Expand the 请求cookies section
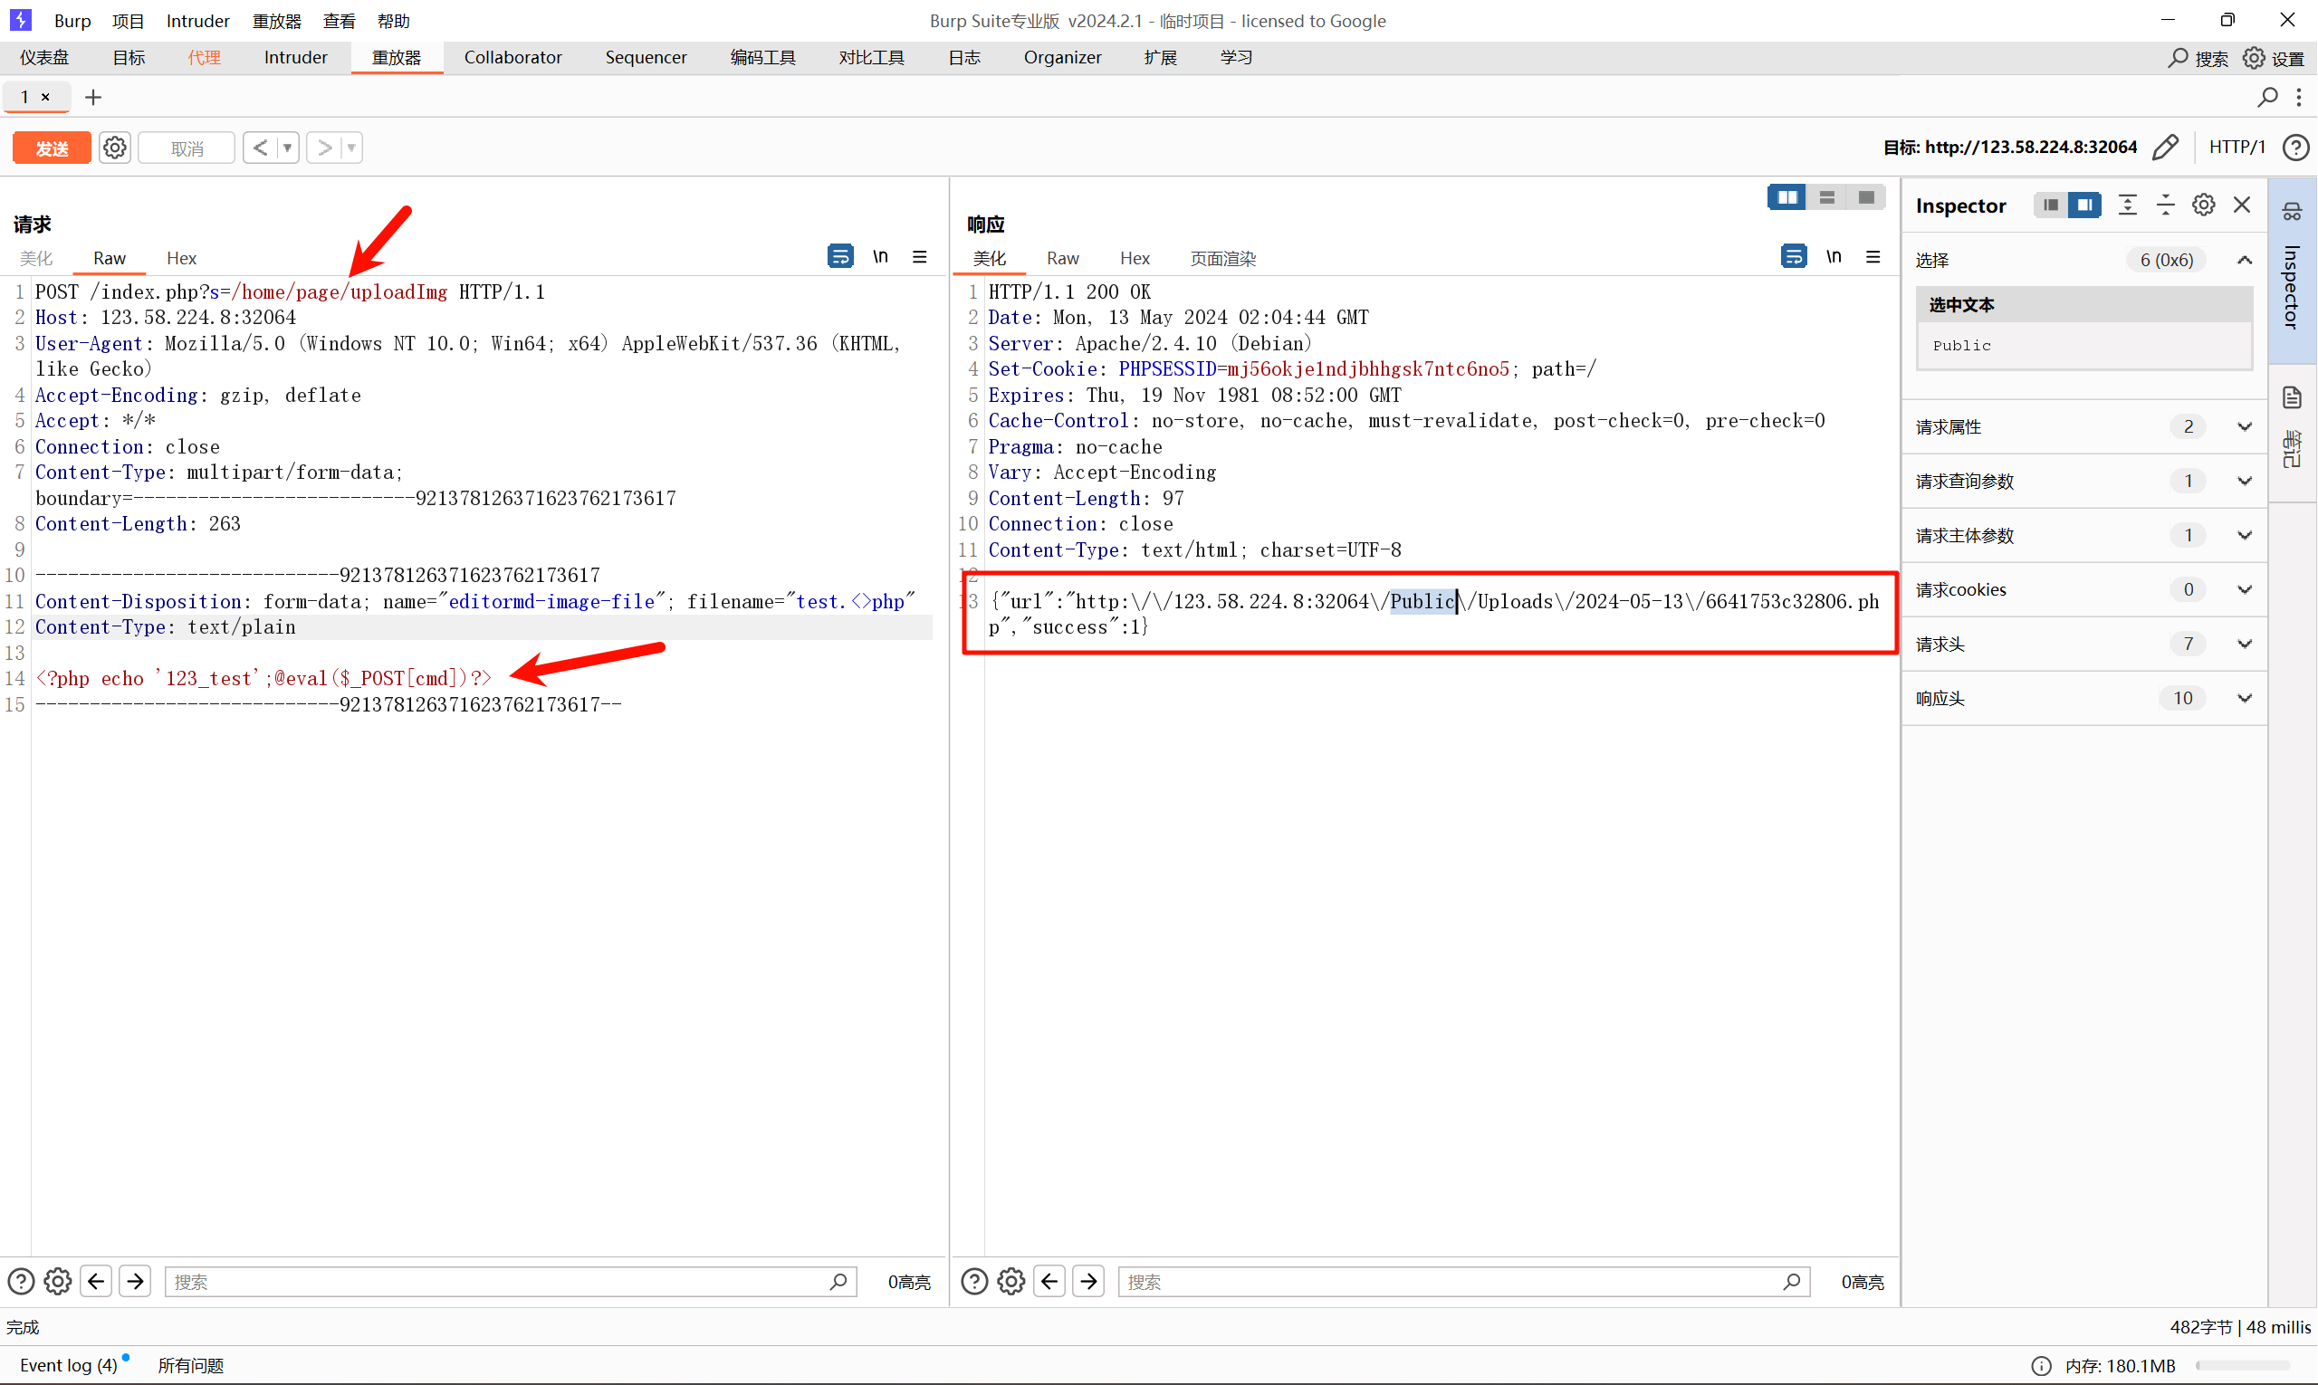This screenshot has width=2318, height=1385. [x=2246, y=590]
